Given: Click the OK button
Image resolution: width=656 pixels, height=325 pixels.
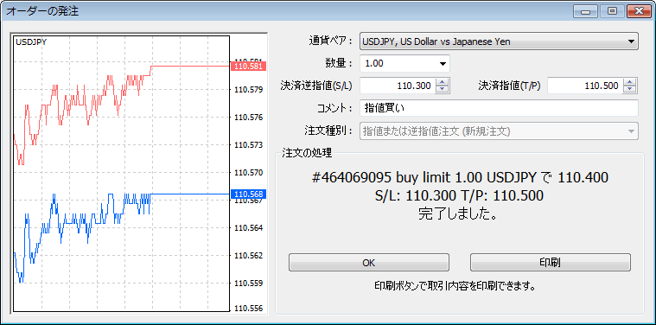Looking at the screenshot, I should pos(368,263).
